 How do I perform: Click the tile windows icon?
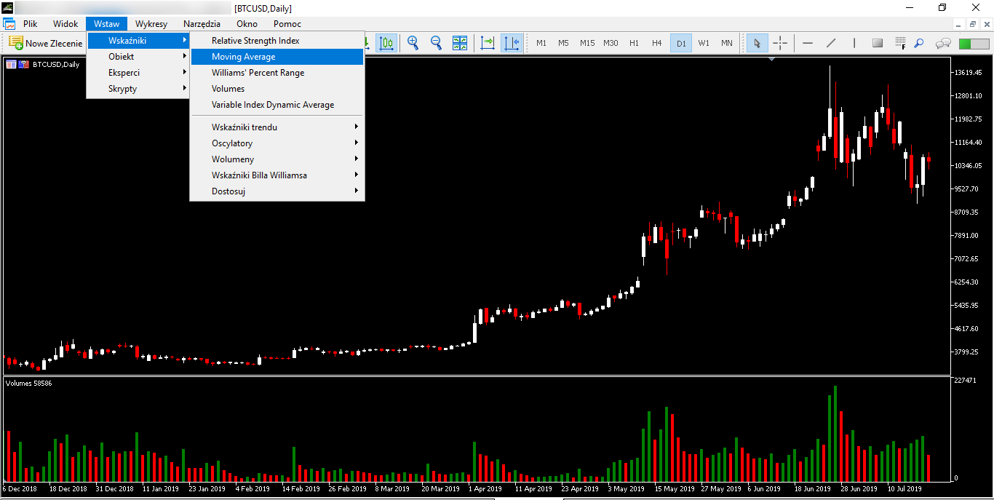coord(460,43)
